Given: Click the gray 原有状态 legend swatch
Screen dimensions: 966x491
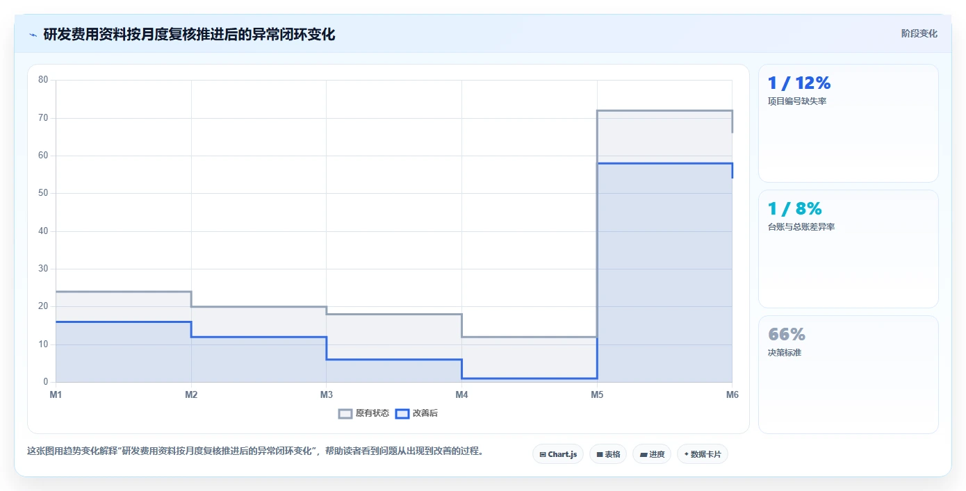Looking at the screenshot, I should coord(345,413).
